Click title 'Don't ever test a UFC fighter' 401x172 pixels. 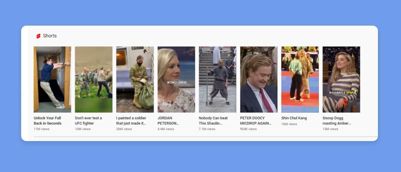pyautogui.click(x=89, y=121)
